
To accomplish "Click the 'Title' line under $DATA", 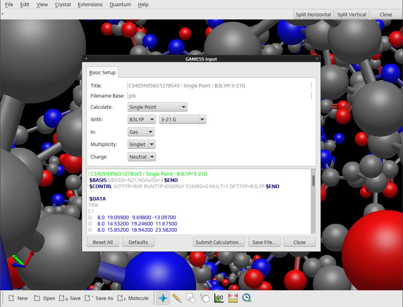I will pyautogui.click(x=93, y=205).
